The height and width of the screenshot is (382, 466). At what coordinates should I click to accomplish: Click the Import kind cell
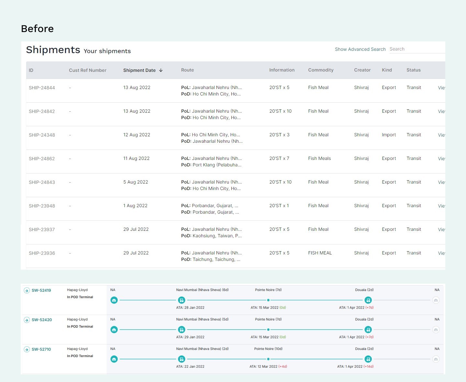point(389,135)
